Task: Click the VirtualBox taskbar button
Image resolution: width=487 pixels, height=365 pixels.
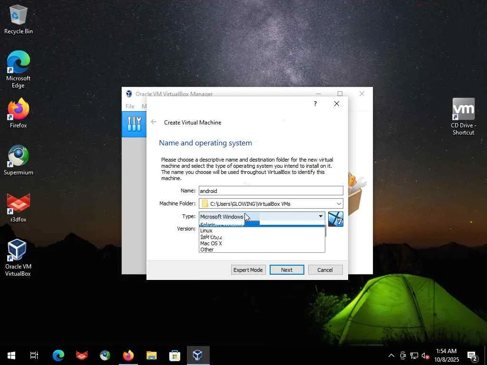Action: point(198,355)
